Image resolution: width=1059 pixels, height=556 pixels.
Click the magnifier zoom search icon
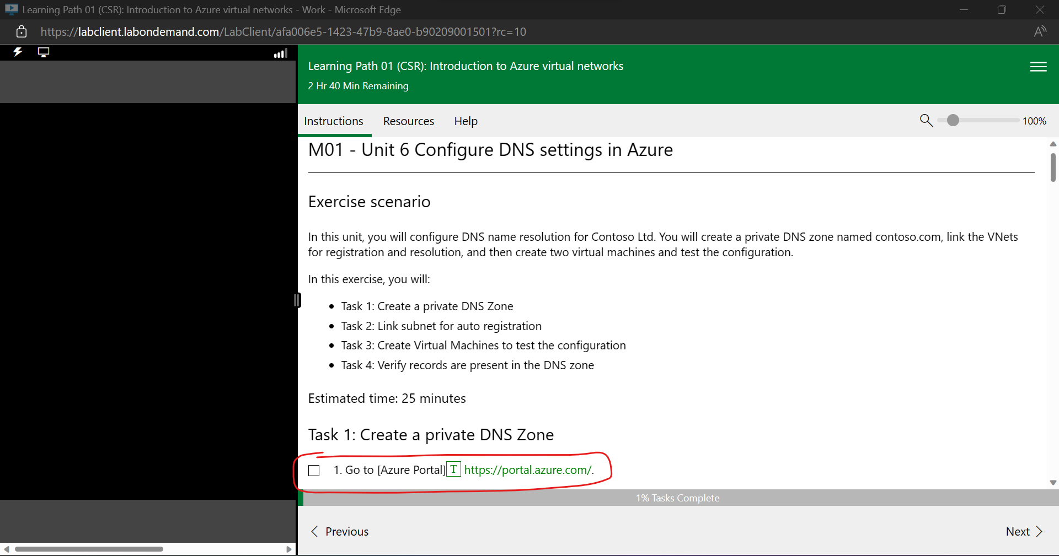[x=926, y=121]
